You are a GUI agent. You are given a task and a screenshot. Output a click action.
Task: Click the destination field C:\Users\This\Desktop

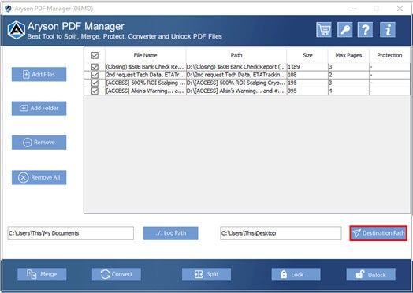(x=281, y=233)
